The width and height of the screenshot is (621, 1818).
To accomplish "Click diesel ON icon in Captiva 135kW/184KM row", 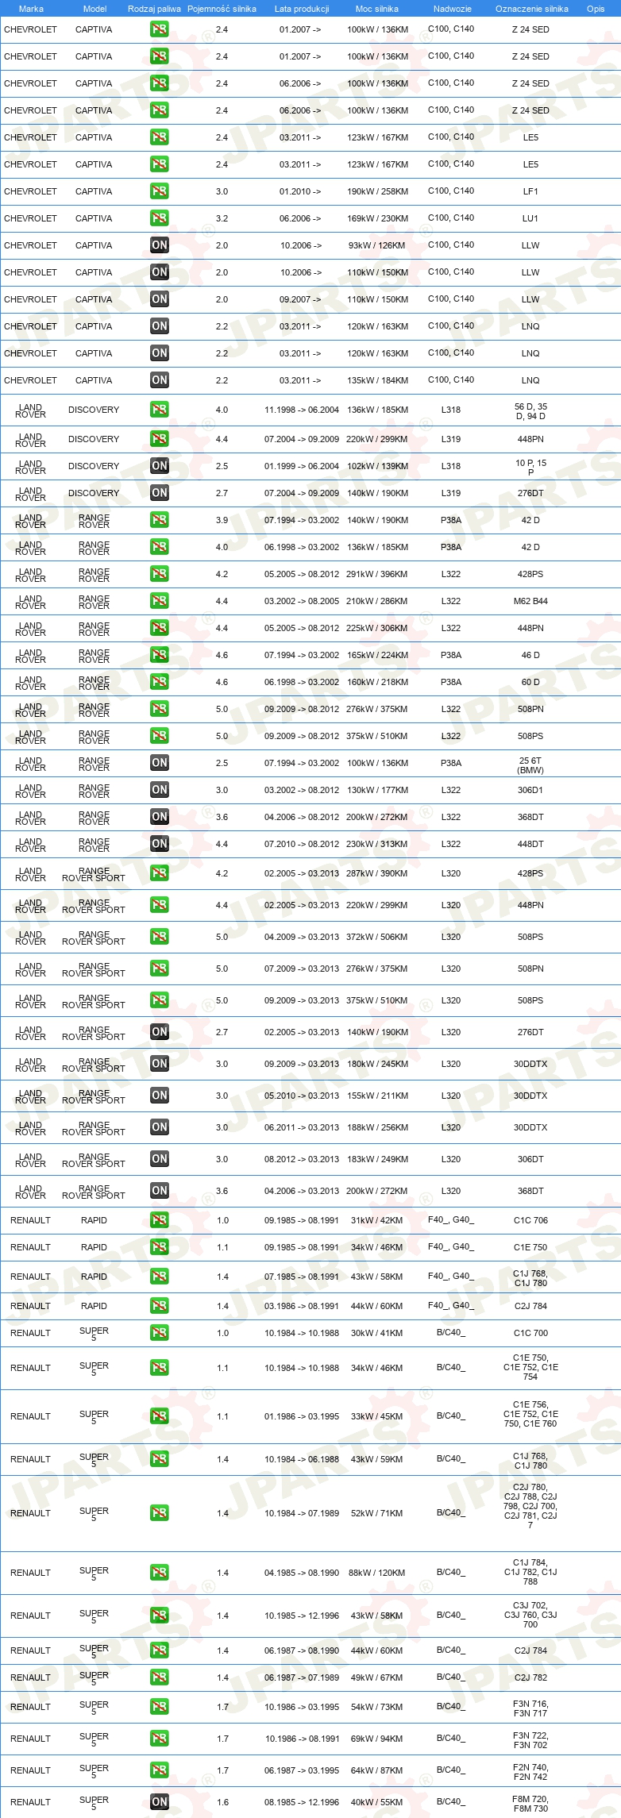I will 159,380.
